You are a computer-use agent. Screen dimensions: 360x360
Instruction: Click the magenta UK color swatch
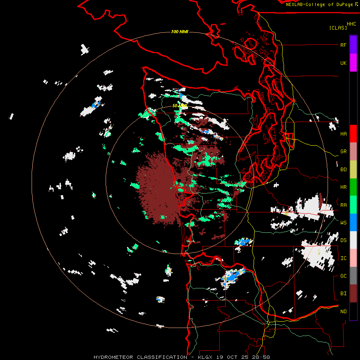pos(353,63)
